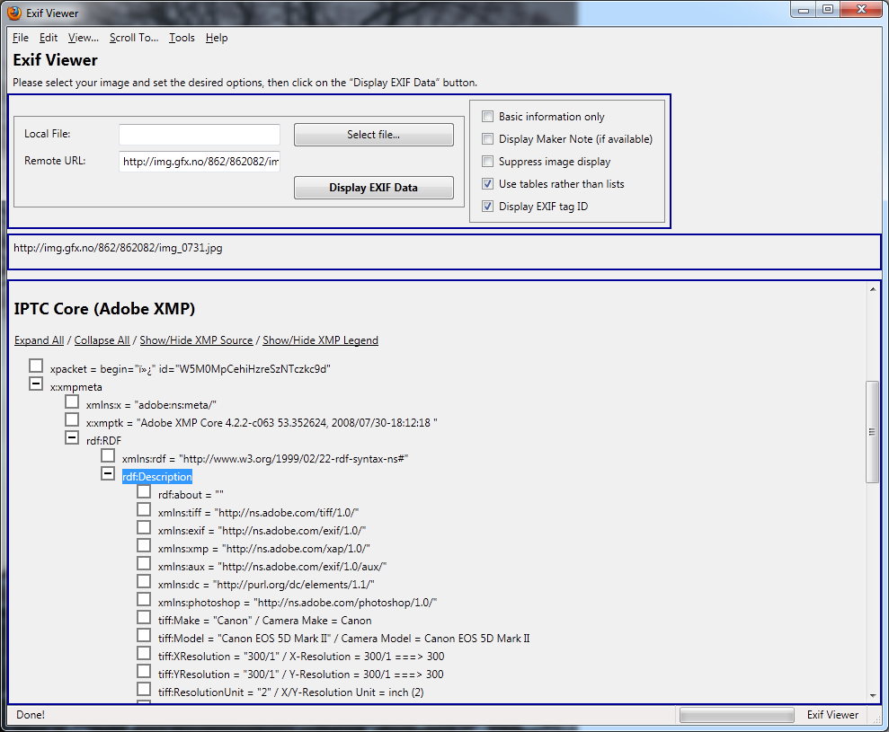Click the Exif Viewer status bar label
The height and width of the screenshot is (732, 889).
click(x=833, y=715)
